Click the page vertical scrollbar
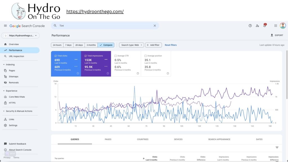 287,74
